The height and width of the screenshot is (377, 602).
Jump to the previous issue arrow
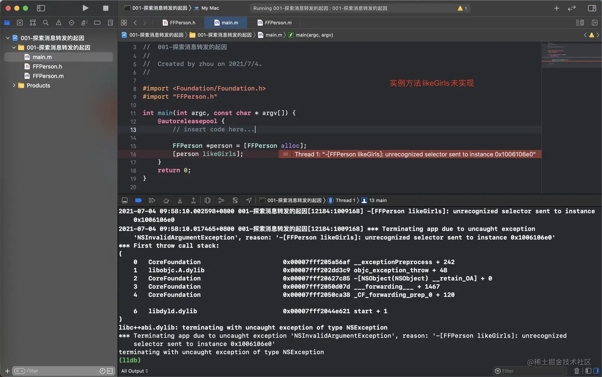click(585, 35)
